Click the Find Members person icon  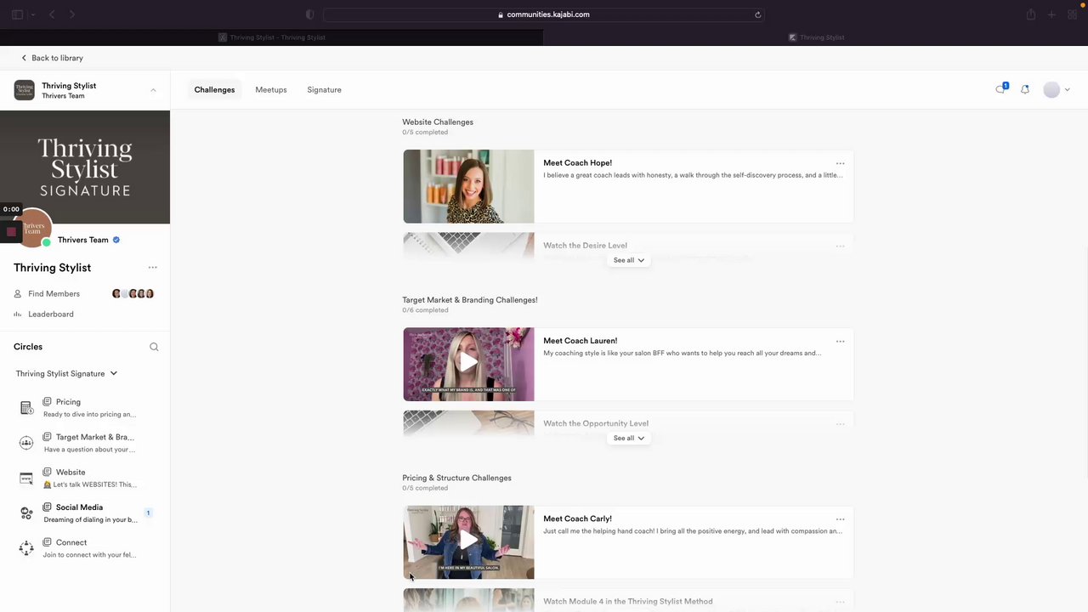point(18,294)
